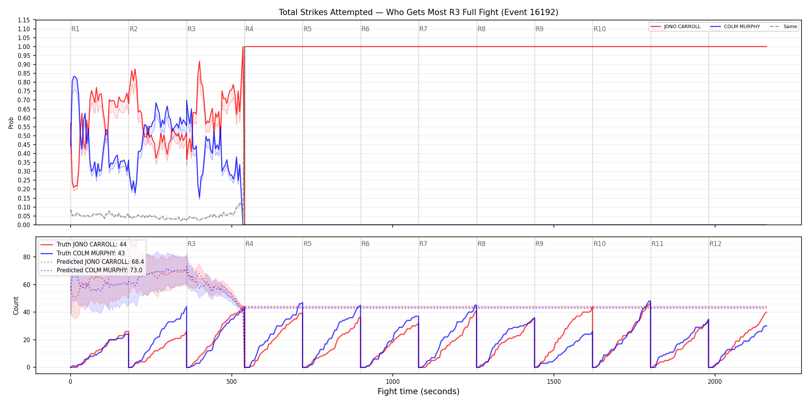Click the COLM MURPHY legend entry
The image size is (810, 405).
(736, 27)
